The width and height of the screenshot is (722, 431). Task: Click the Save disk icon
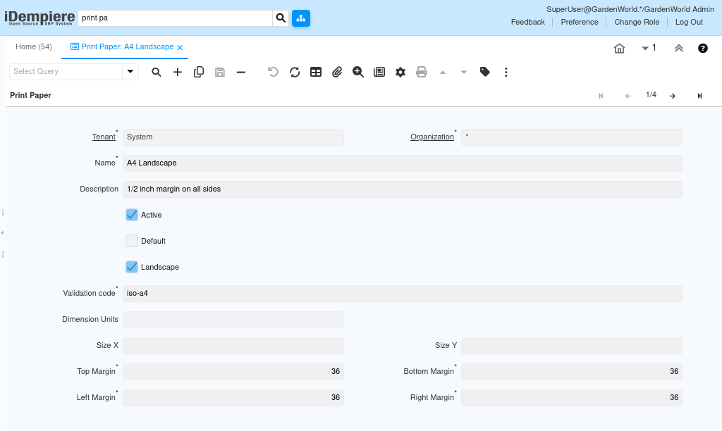220,73
